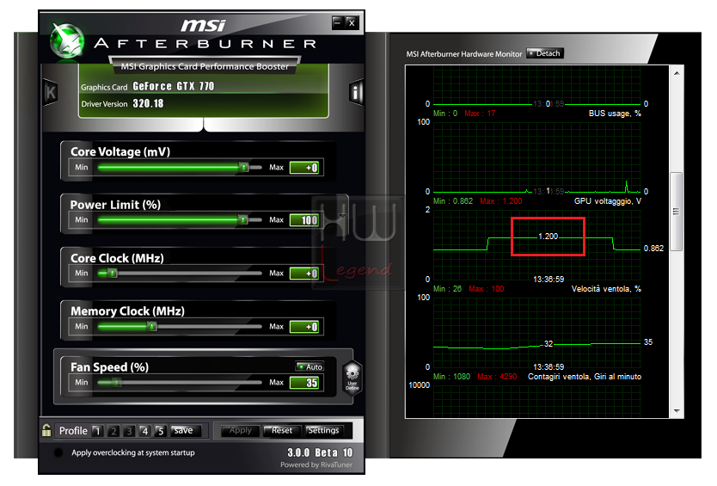Click the profile save button

tap(184, 431)
